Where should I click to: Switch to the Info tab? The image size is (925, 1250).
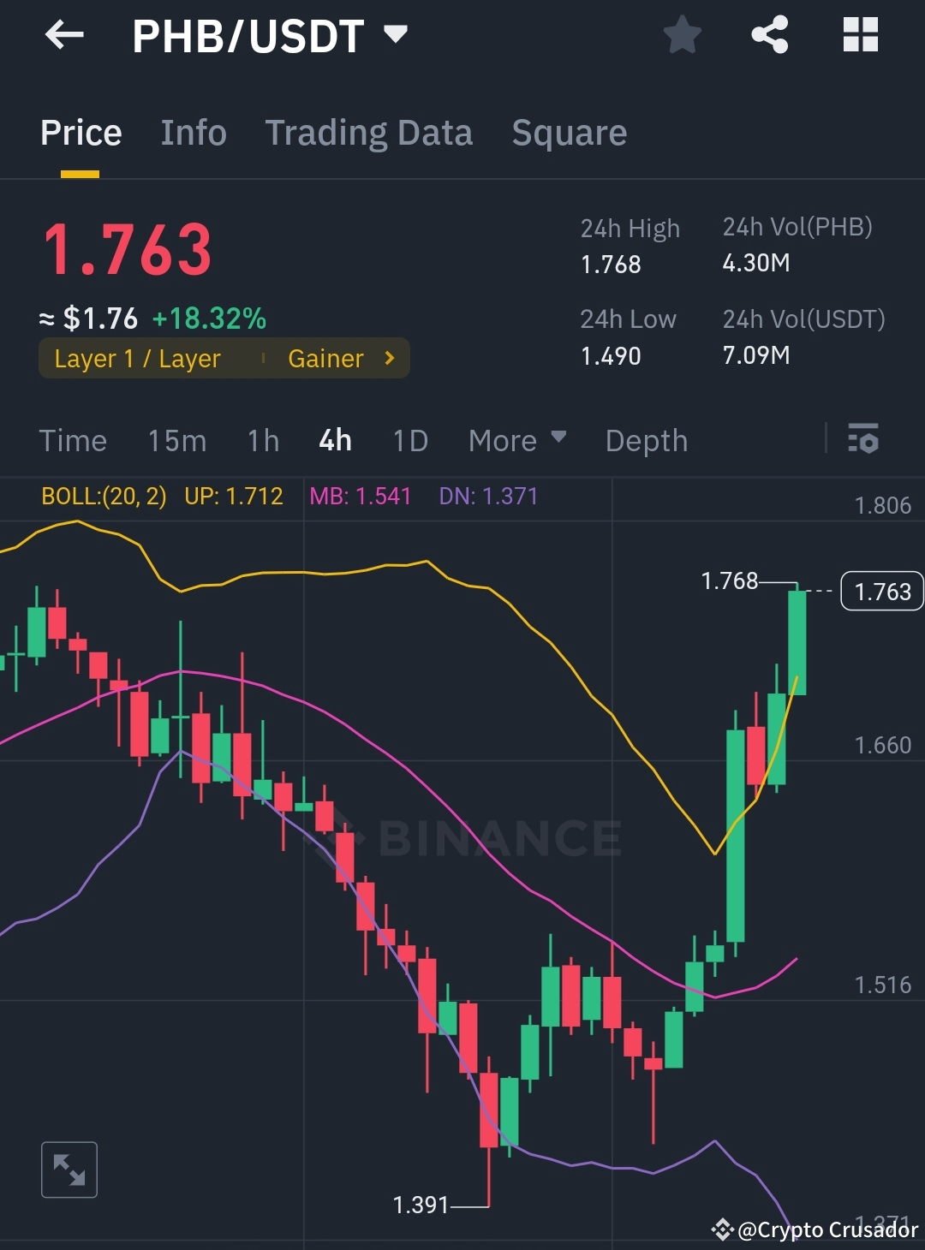pyautogui.click(x=193, y=133)
